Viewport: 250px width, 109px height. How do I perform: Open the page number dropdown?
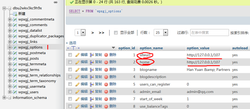80,33
